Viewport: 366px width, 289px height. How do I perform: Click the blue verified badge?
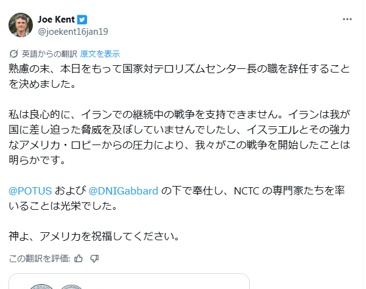click(x=81, y=19)
